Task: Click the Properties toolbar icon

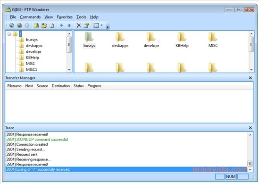Action: click(x=86, y=25)
